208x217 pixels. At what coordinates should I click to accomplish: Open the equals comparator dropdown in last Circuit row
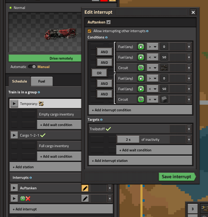tap(152, 99)
